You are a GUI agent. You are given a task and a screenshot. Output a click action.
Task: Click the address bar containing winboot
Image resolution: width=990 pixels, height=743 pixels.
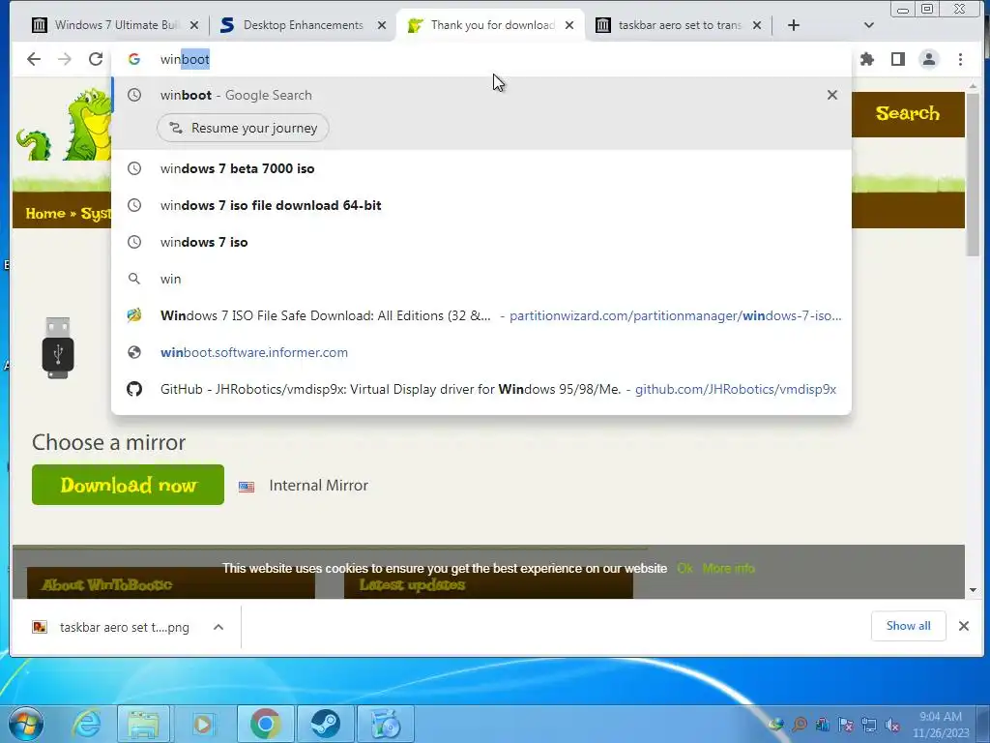pyautogui.click(x=480, y=59)
